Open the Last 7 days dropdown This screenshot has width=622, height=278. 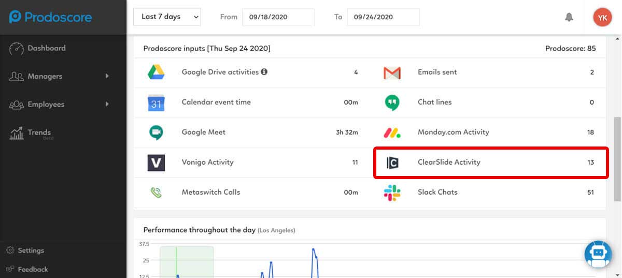pyautogui.click(x=167, y=17)
